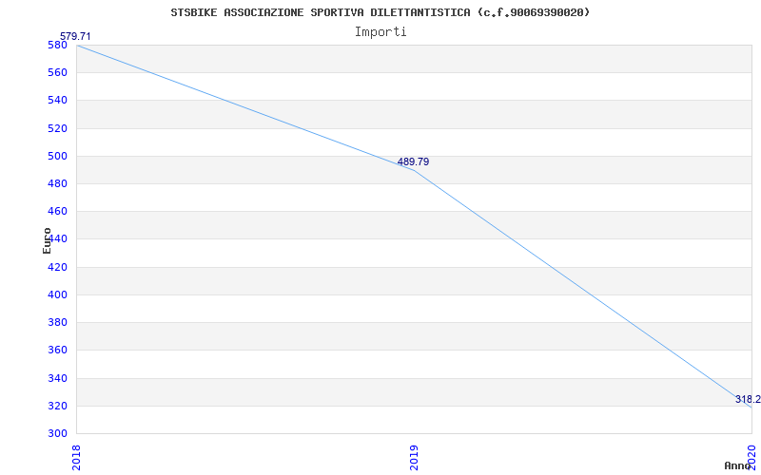
Task: Click the Euro y-axis title
Action: tap(47, 241)
